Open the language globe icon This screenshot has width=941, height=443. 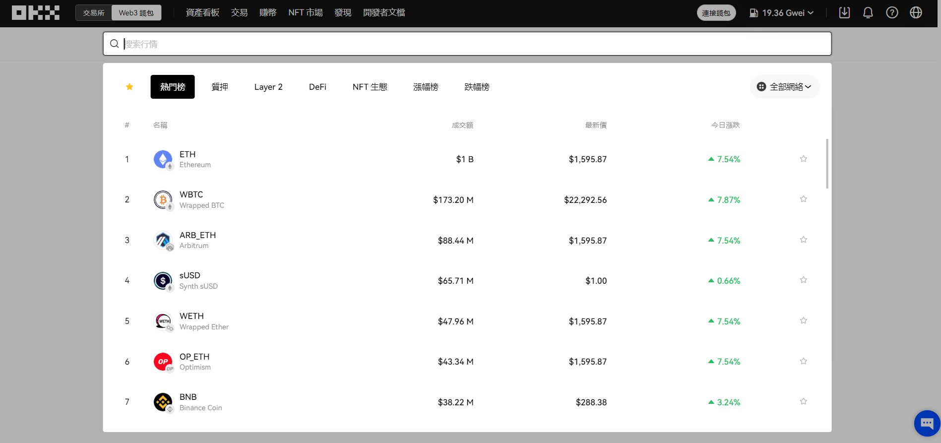point(916,13)
